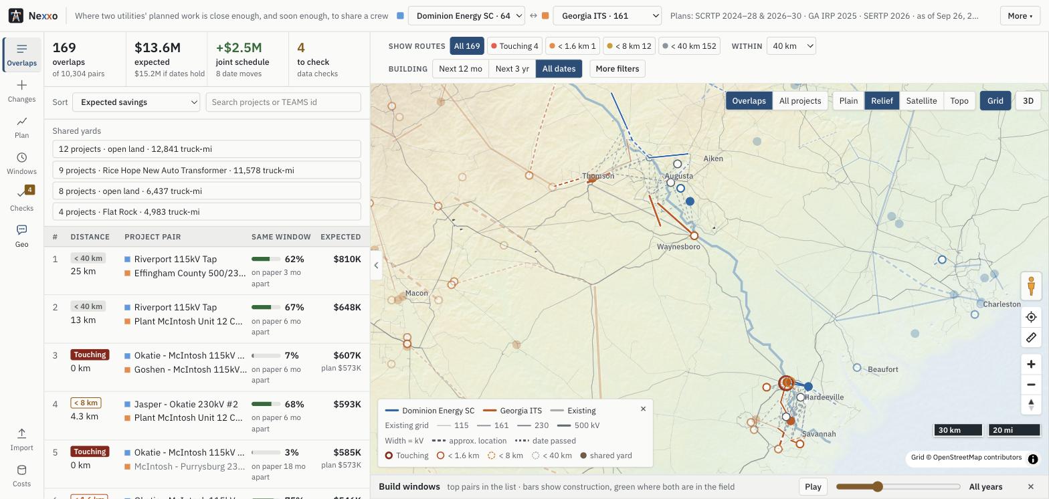Image resolution: width=1049 pixels, height=499 pixels.
Task: Open the Plan sidebar section
Action: (x=21, y=127)
